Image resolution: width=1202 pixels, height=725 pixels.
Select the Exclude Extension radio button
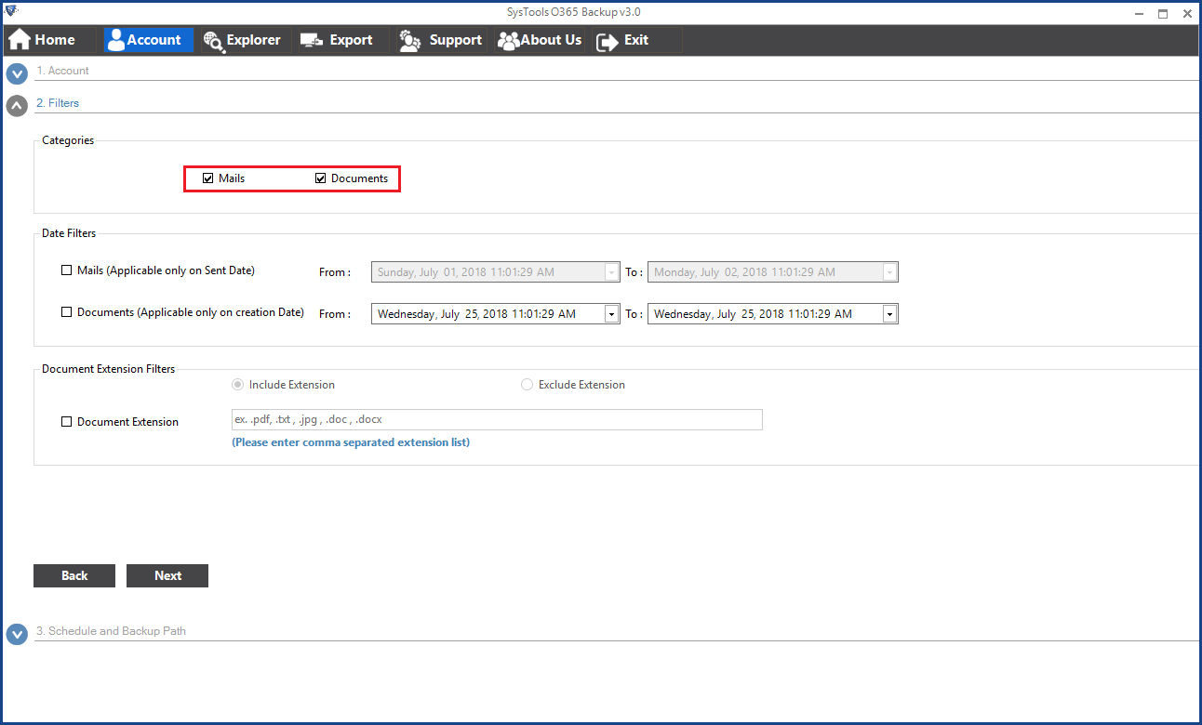(x=528, y=385)
